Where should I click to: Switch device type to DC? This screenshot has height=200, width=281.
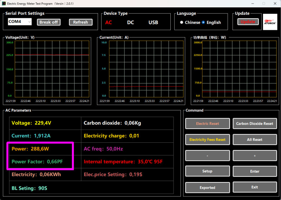coord(130,22)
